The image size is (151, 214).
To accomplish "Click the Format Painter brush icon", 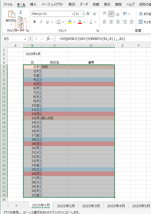I will pos(21,25).
